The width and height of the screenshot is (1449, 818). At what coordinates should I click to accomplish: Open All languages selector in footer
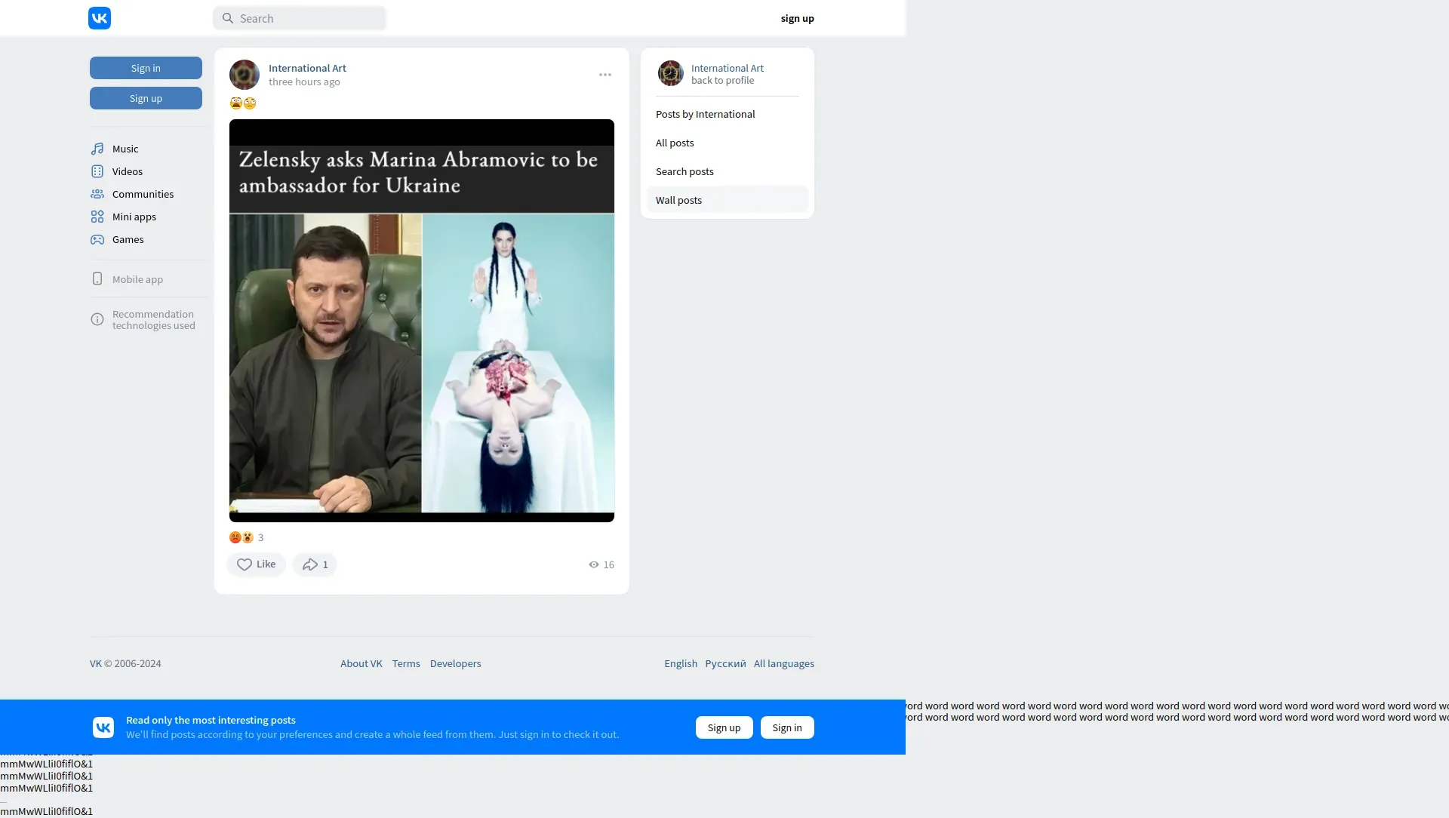click(783, 663)
